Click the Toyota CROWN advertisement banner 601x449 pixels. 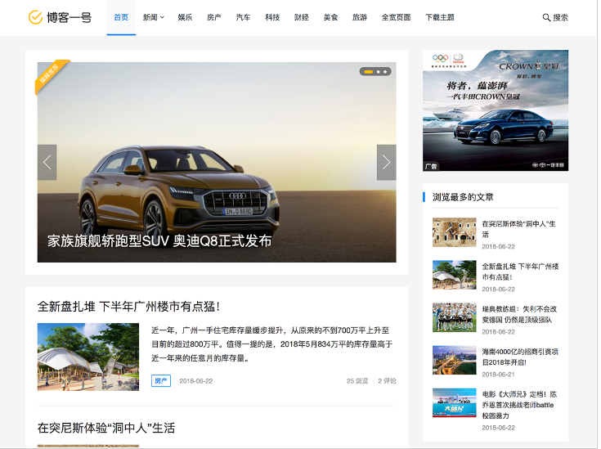(496, 110)
